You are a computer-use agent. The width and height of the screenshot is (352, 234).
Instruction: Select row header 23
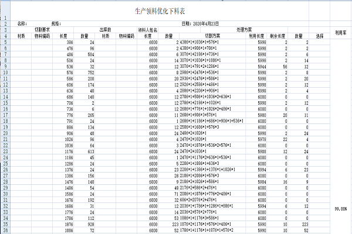tap(5, 151)
